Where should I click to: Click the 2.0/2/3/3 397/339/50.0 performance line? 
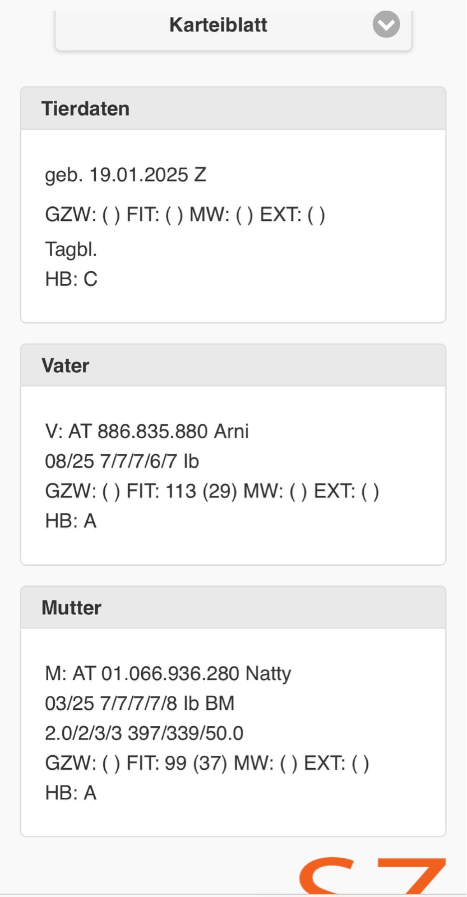pyautogui.click(x=144, y=733)
